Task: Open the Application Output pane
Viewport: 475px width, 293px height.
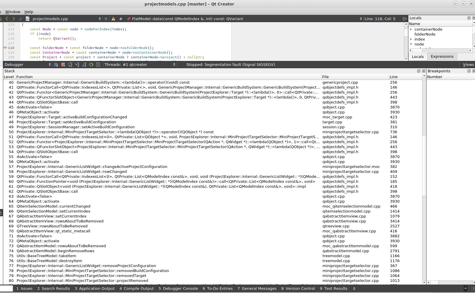Action: 95,288
